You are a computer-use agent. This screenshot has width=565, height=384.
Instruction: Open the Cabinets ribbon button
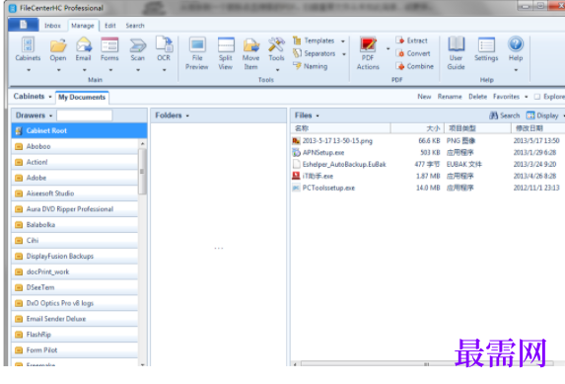point(28,49)
